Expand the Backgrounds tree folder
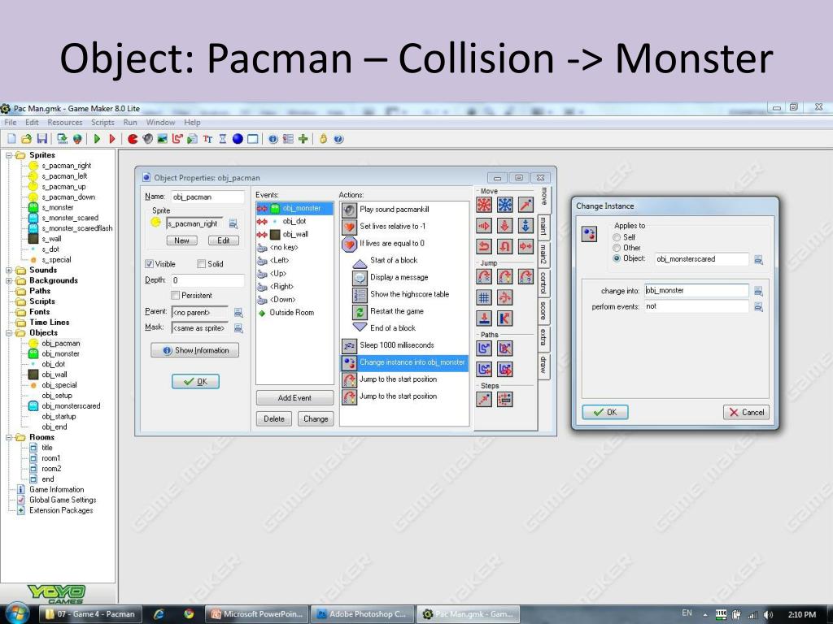The height and width of the screenshot is (624, 833). (x=9, y=280)
